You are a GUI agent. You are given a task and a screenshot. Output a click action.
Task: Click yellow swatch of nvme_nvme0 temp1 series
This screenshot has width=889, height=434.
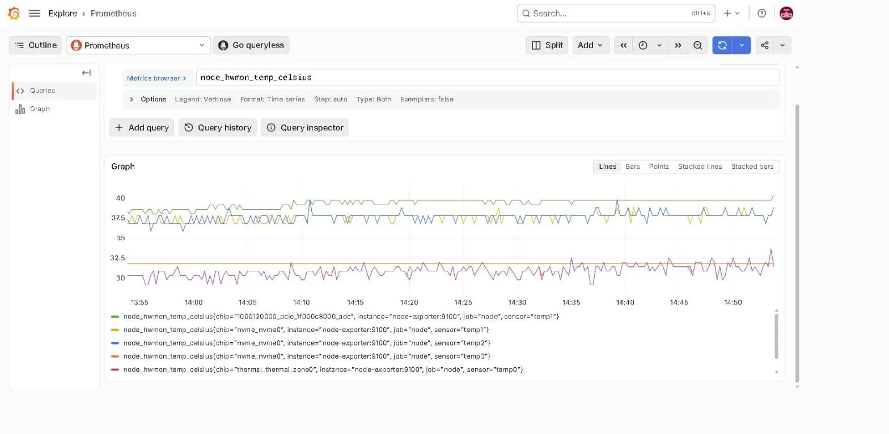115,330
